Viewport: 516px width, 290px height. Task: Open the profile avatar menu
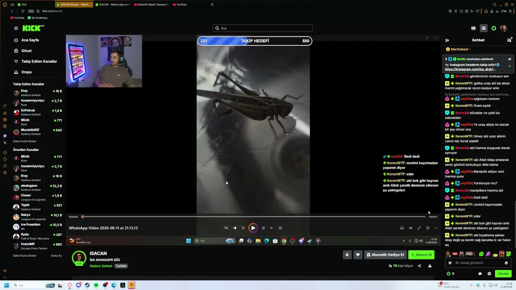(504, 28)
